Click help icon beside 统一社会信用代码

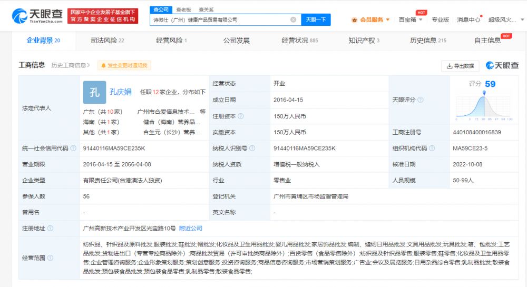pos(73,148)
